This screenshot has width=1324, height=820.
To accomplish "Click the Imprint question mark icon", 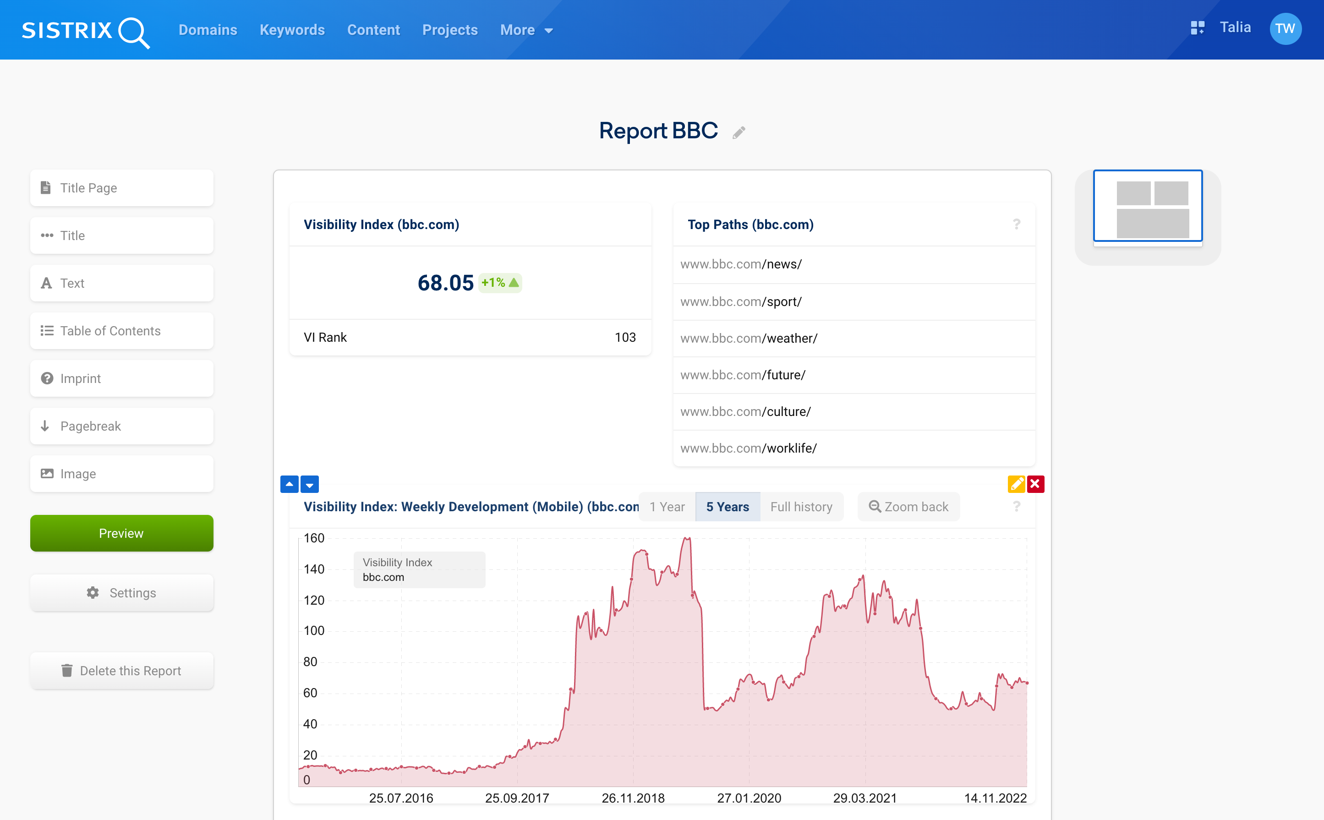I will (x=47, y=378).
